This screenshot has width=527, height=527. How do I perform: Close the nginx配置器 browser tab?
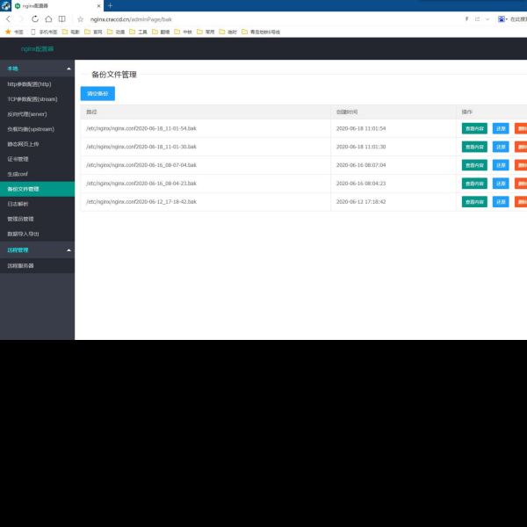click(x=98, y=6)
